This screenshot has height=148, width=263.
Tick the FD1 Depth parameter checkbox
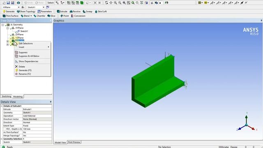click(5, 129)
